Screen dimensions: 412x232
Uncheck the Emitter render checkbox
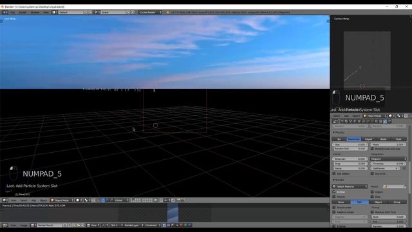click(334, 192)
